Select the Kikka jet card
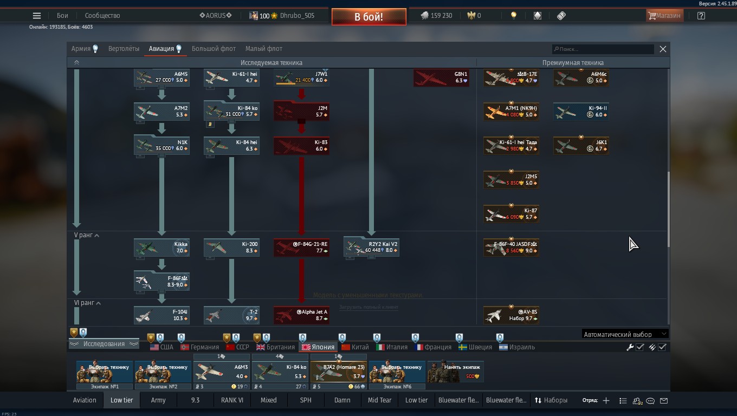Image resolution: width=737 pixels, height=416 pixels. (161, 248)
